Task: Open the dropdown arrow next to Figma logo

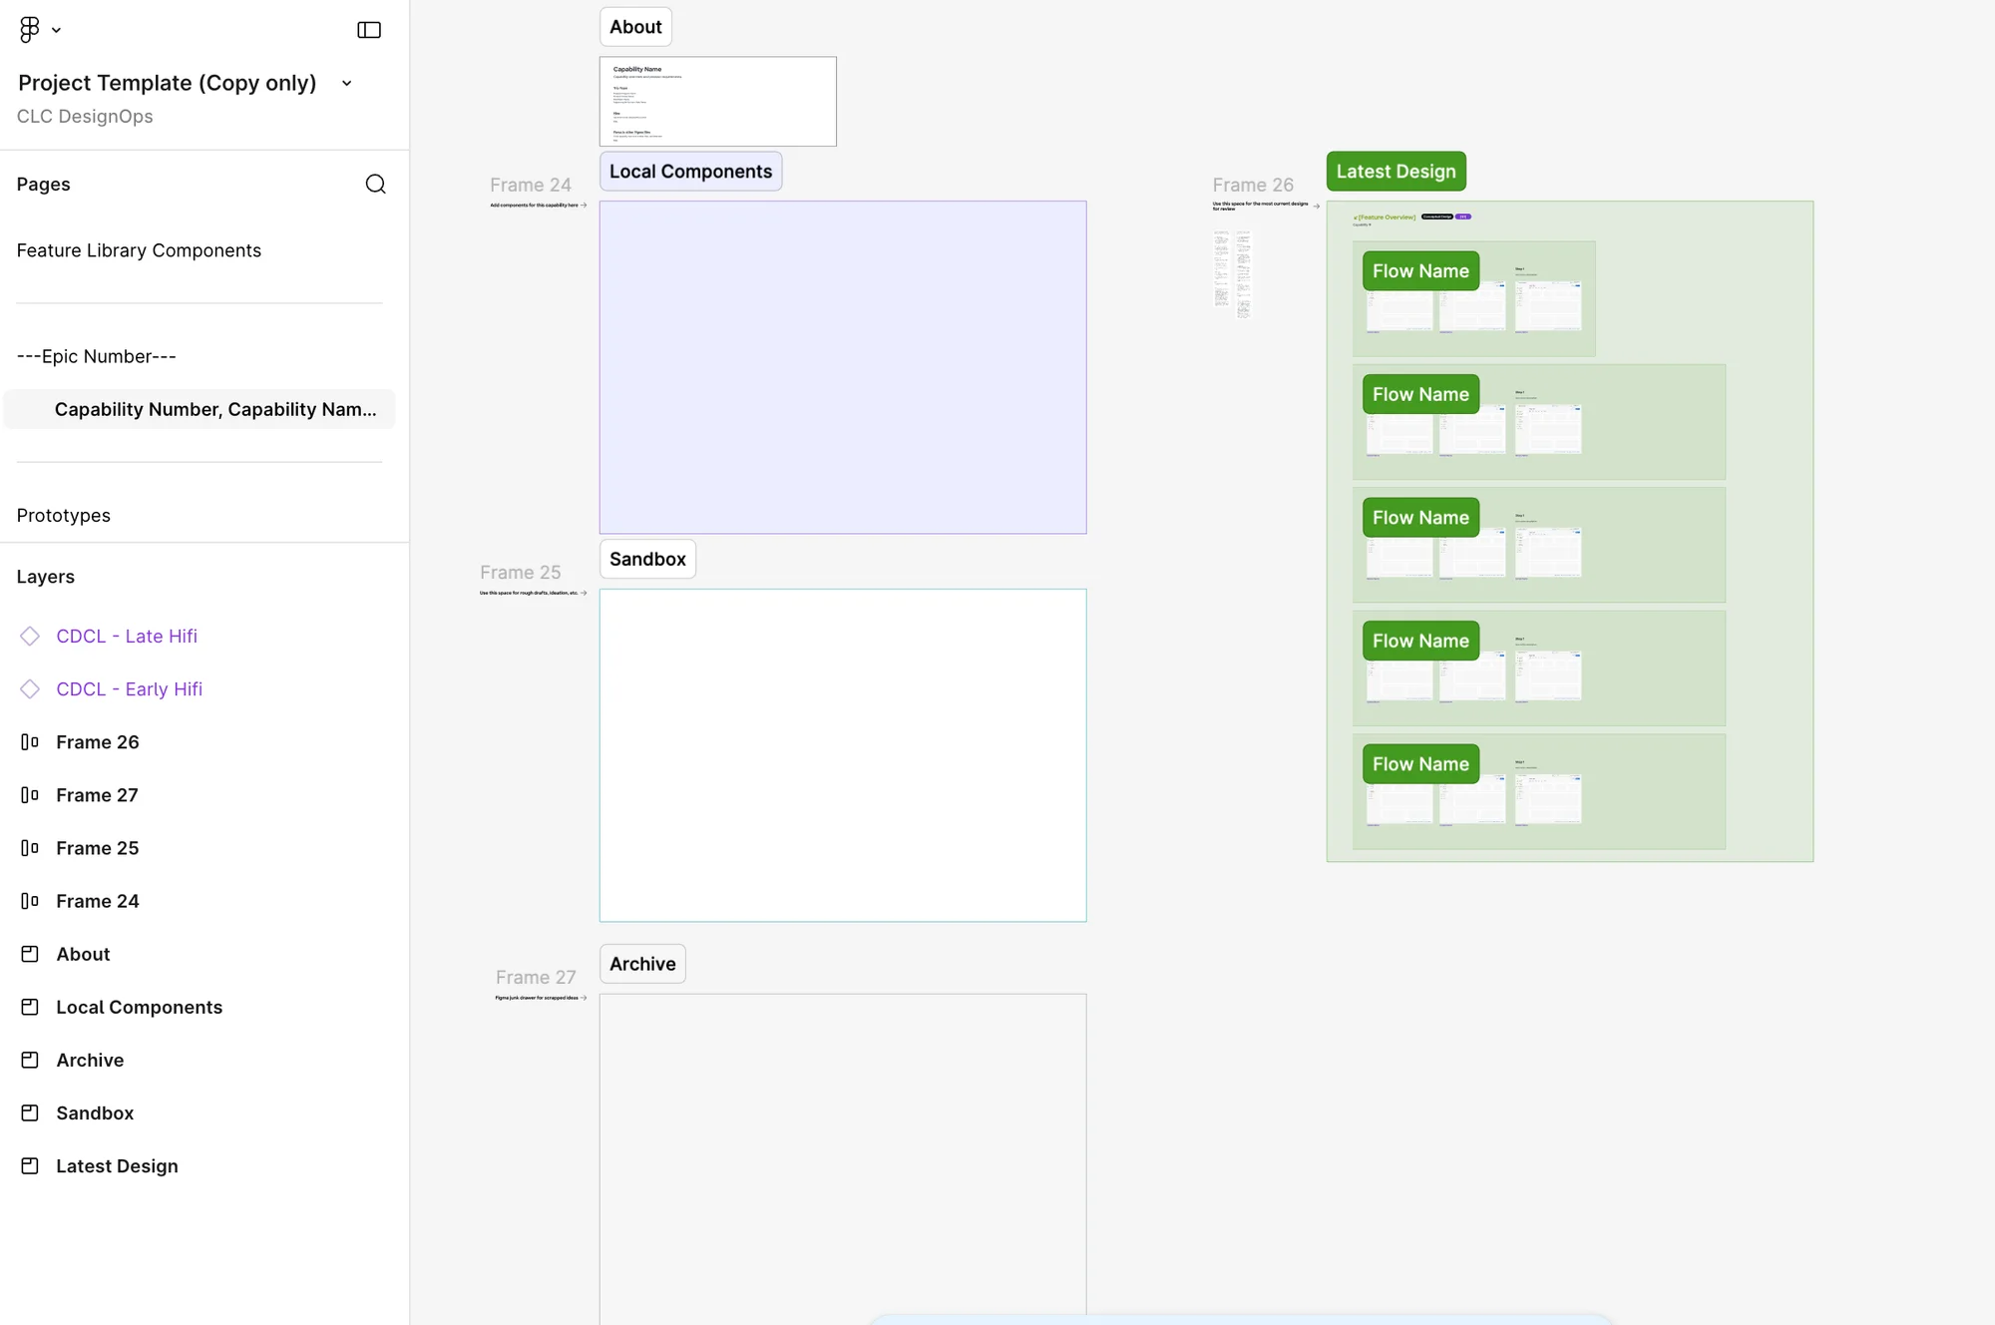Action: 56,30
